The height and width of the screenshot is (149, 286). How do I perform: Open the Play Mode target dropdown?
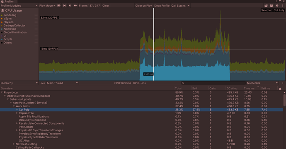tap(47, 6)
